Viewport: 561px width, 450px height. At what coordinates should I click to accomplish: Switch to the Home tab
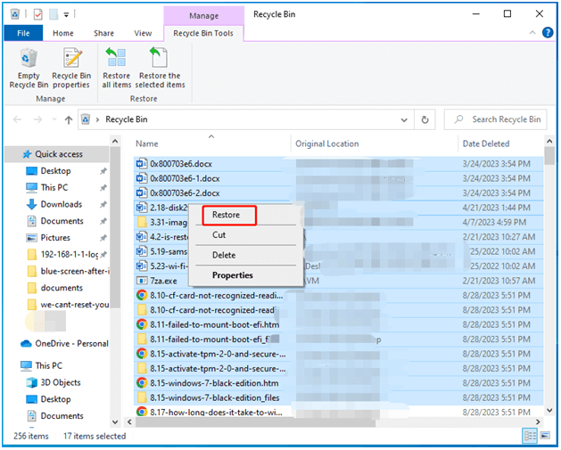click(x=63, y=33)
